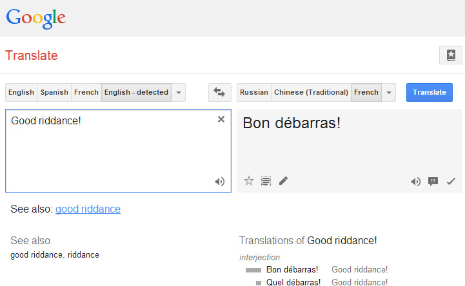
Task: Click the Google logo
Action: 36,18
